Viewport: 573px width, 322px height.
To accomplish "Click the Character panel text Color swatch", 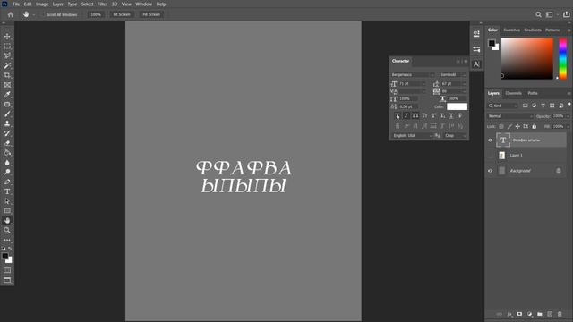I will coord(457,106).
